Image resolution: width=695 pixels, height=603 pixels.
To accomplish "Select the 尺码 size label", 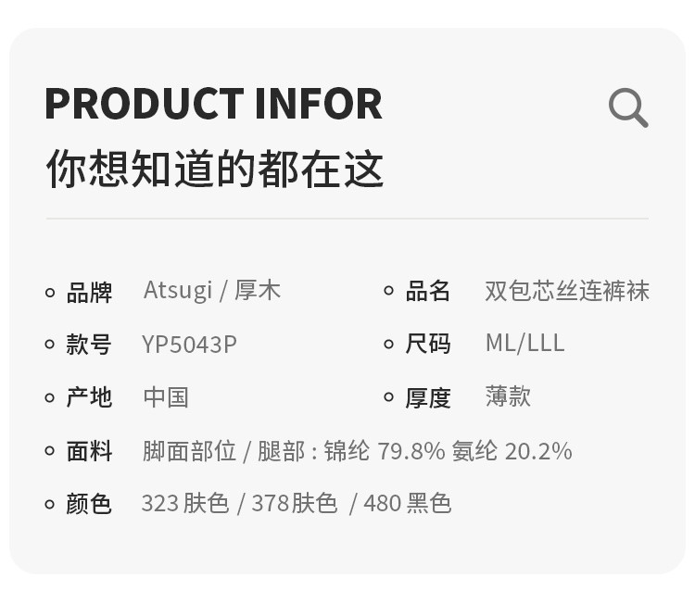I will (428, 344).
